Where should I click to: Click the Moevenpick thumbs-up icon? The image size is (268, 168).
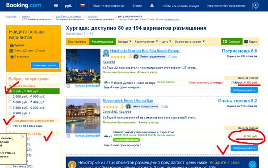122,106
